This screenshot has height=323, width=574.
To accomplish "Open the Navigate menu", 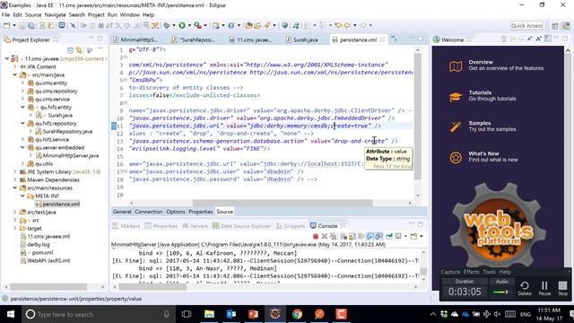I will [56, 14].
